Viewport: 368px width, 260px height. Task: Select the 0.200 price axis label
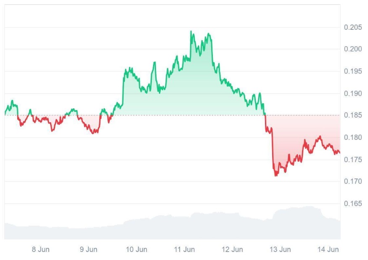[x=352, y=49]
